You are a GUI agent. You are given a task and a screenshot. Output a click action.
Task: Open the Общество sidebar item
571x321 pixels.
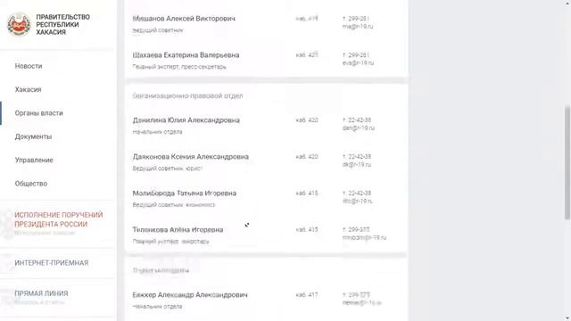(31, 184)
